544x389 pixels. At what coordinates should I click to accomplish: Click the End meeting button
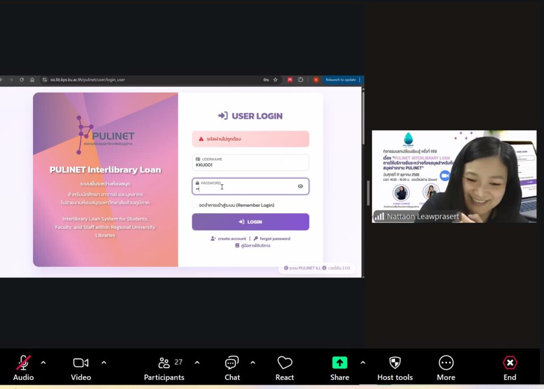coord(509,363)
